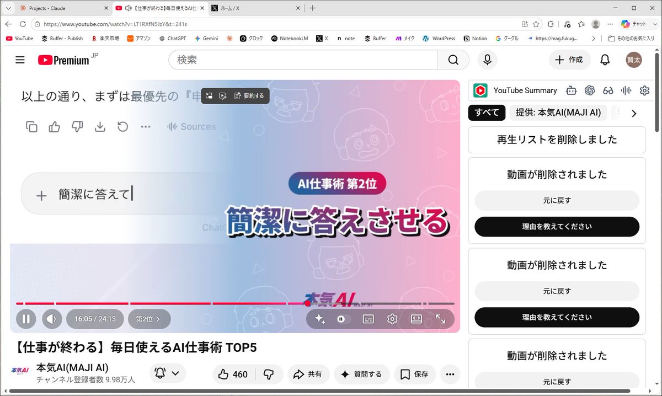Click the glasses icon in YouTube Summary
The image size is (662, 396).
(608, 90)
